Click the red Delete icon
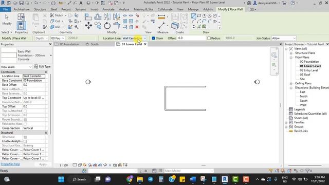329x185 pixels. (x=137, y=27)
